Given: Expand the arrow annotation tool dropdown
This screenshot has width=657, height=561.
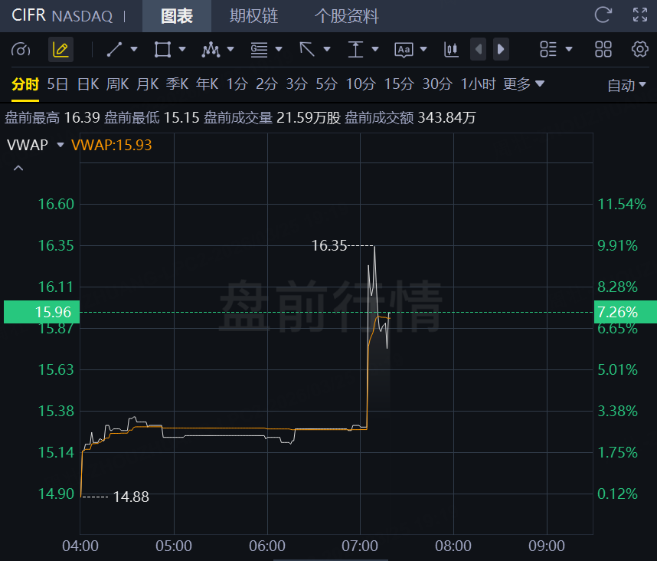Looking at the screenshot, I should point(327,50).
